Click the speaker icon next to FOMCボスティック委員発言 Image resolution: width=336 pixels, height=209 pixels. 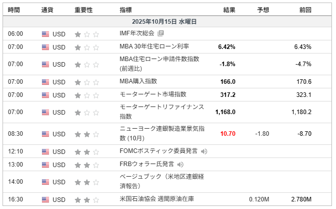(x=204, y=151)
